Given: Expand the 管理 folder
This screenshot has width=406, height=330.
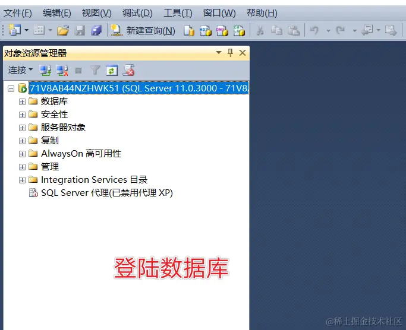Looking at the screenshot, I should [x=22, y=167].
